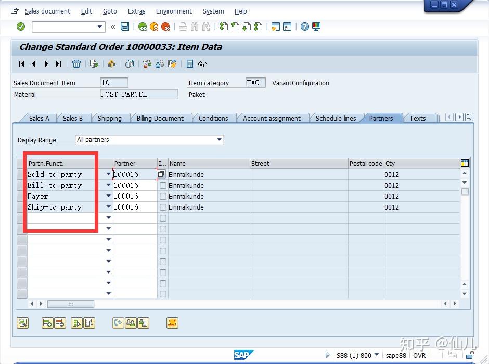489x364 pixels.
Task: Click the trash can delete icon
Action: pos(76,64)
